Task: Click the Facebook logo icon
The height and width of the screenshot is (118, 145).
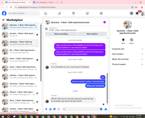Action: pyautogui.click(x=4, y=13)
